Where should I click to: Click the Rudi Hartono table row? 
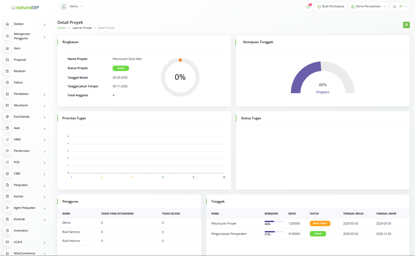coord(129,241)
